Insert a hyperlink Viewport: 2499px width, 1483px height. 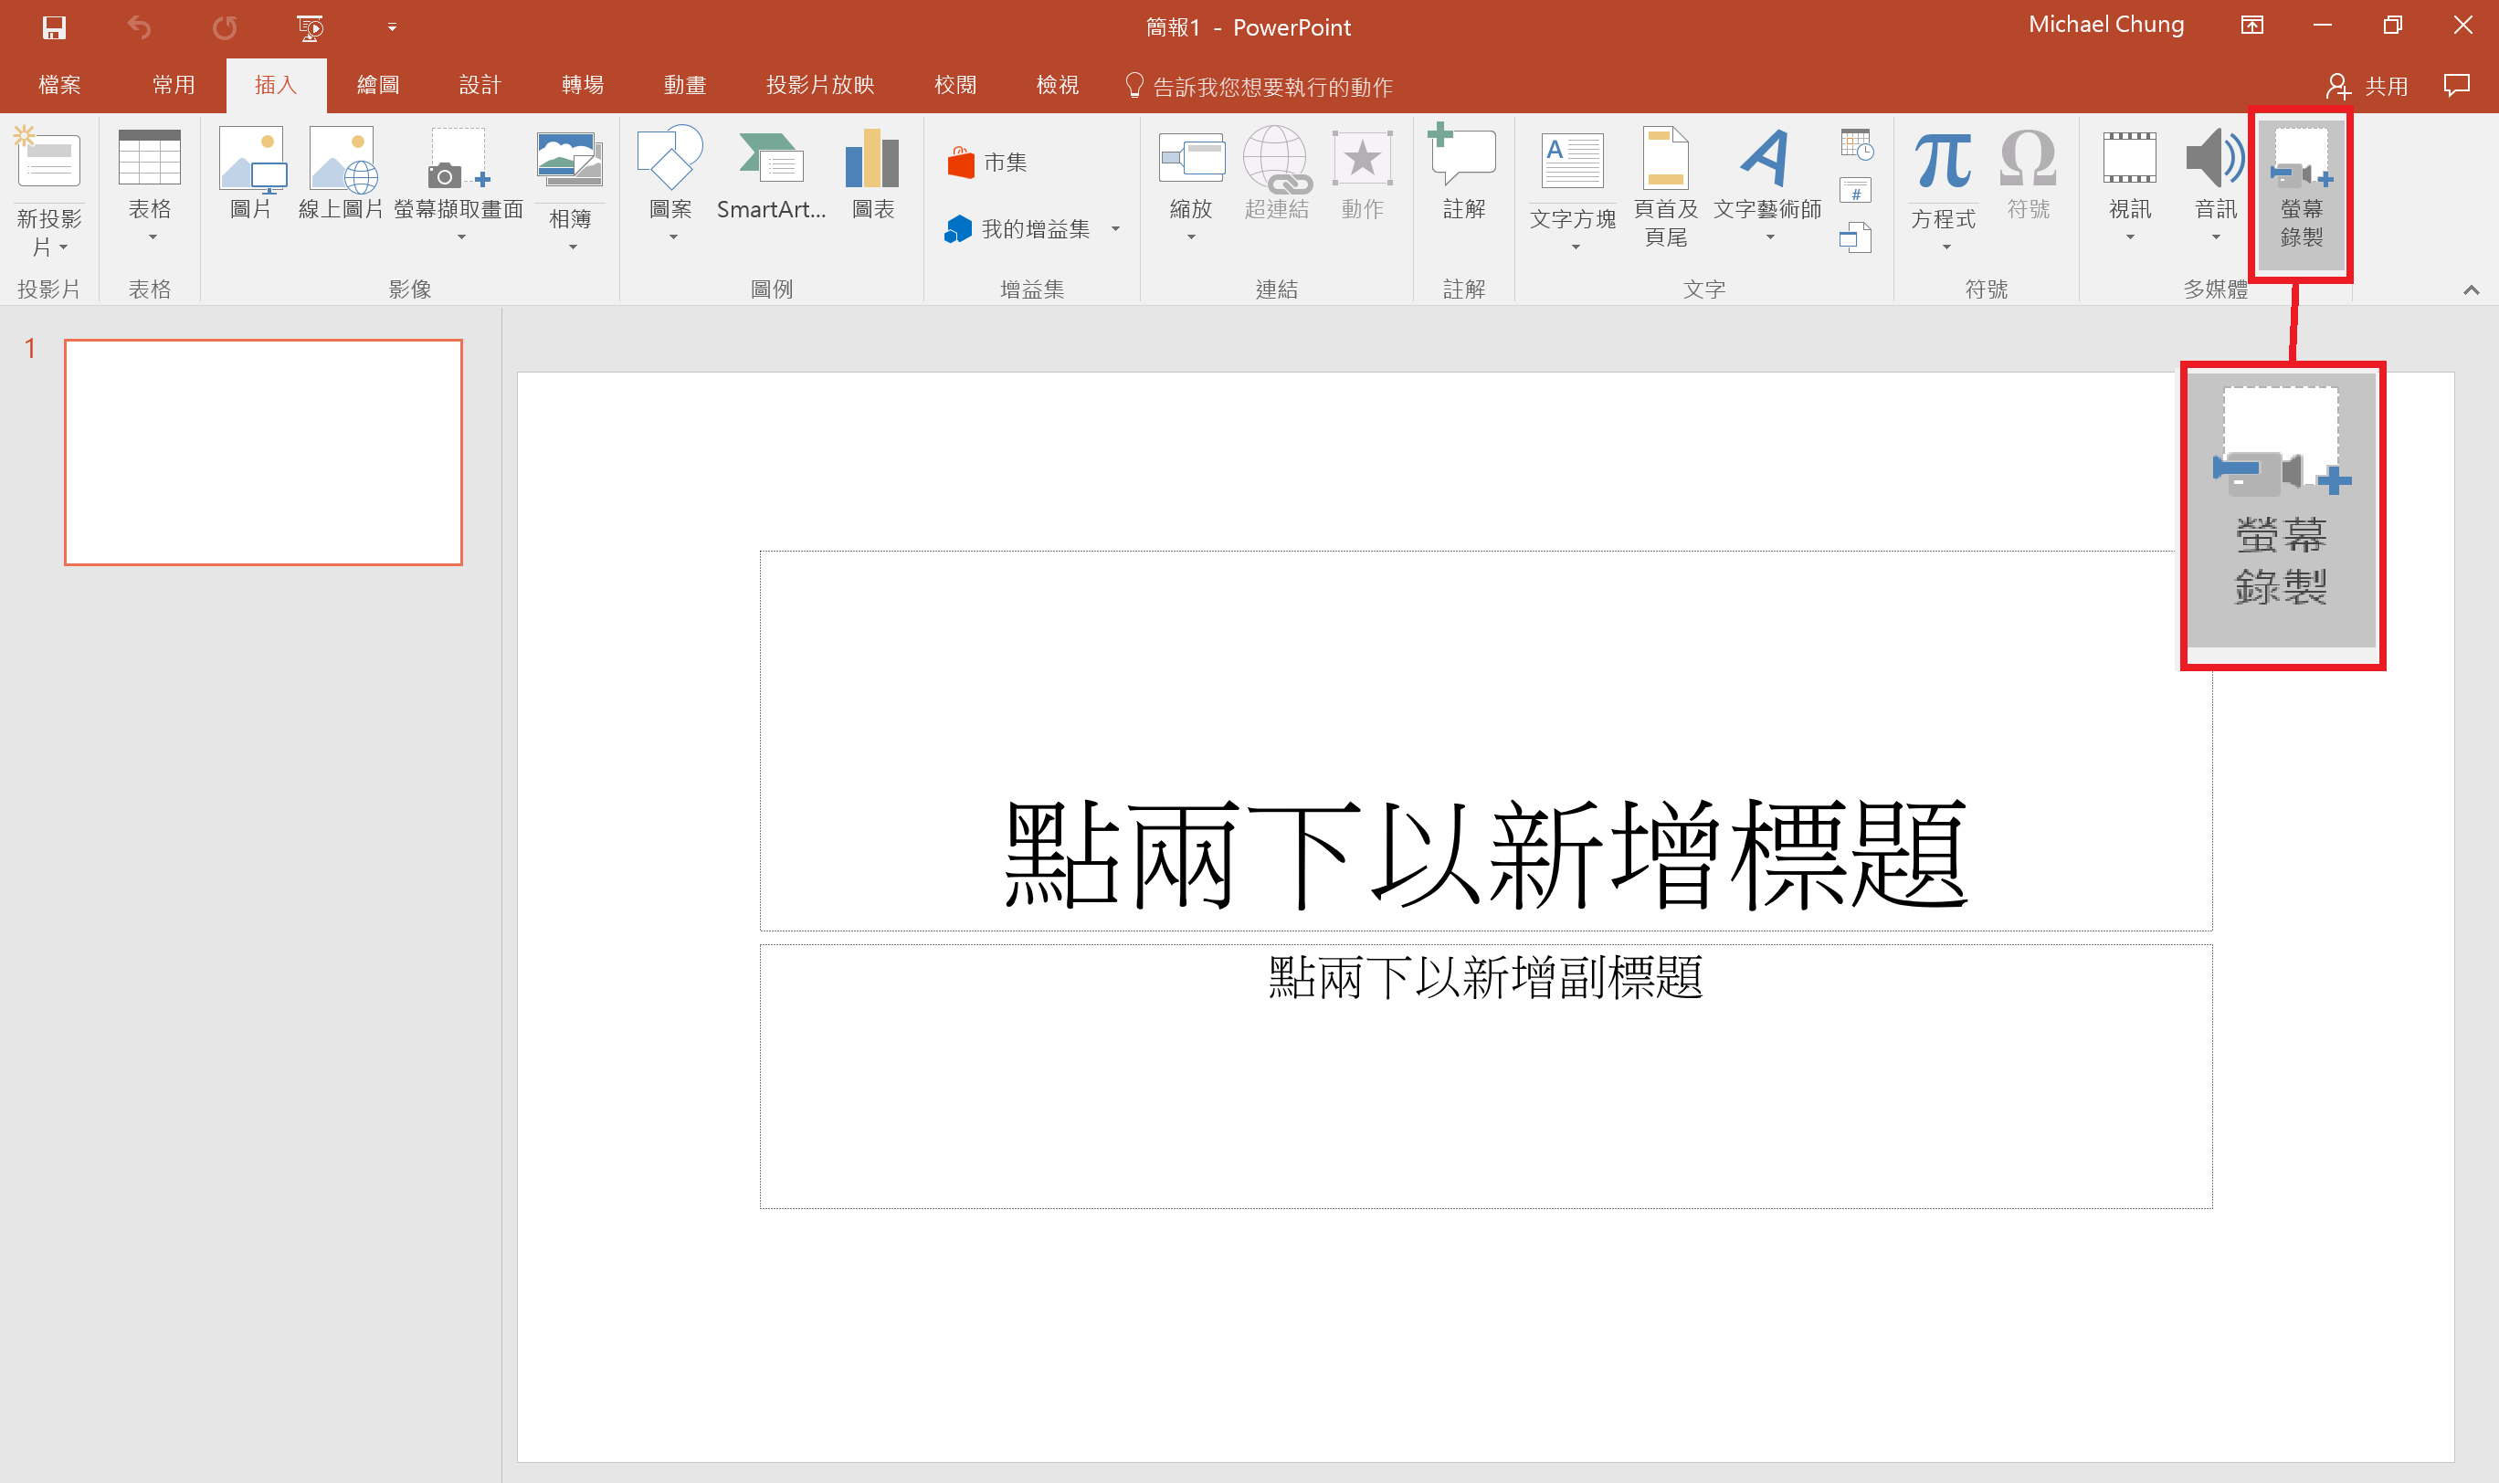pyautogui.click(x=1277, y=180)
